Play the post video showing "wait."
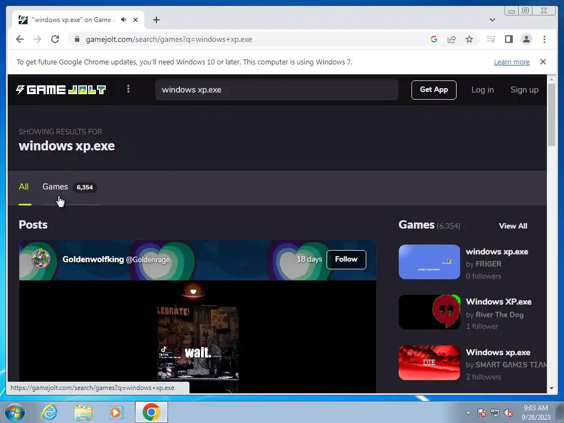Image resolution: width=564 pixels, height=423 pixels. point(198,337)
